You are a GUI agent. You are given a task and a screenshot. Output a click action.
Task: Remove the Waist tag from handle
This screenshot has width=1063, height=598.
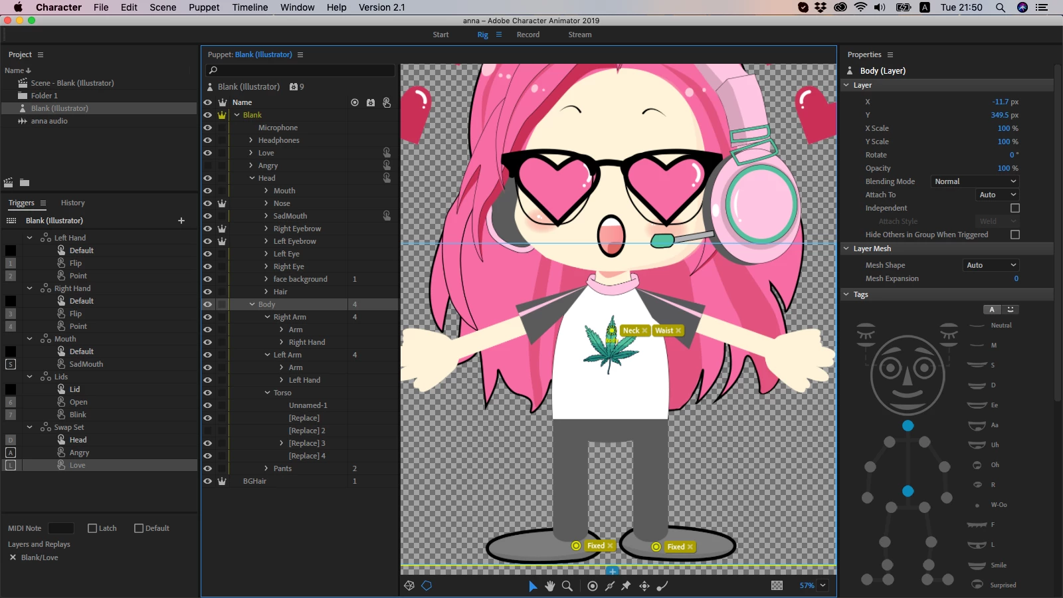[678, 330]
